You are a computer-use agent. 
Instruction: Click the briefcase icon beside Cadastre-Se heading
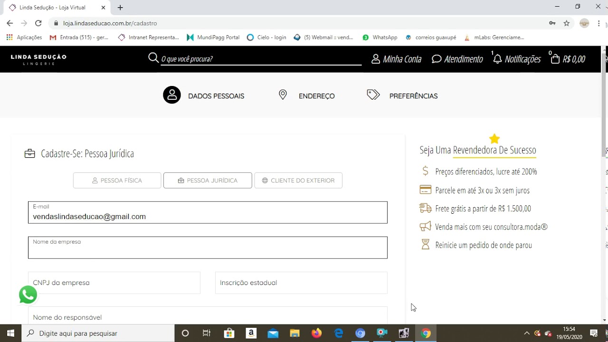[30, 153]
